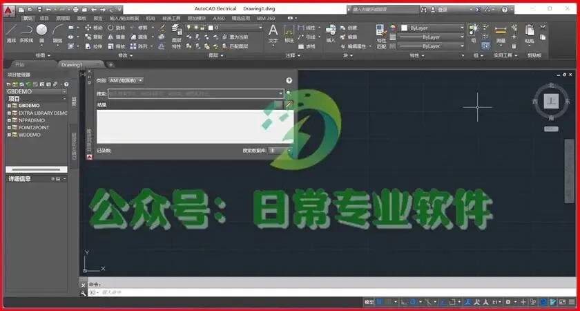Image resolution: width=580 pixels, height=311 pixels.
Task: Select the 文字 (Text) tool
Action: pyautogui.click(x=273, y=34)
